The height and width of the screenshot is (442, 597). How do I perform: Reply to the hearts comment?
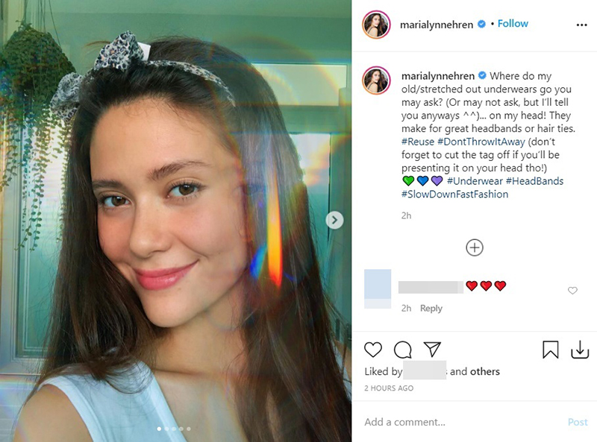pyautogui.click(x=431, y=309)
